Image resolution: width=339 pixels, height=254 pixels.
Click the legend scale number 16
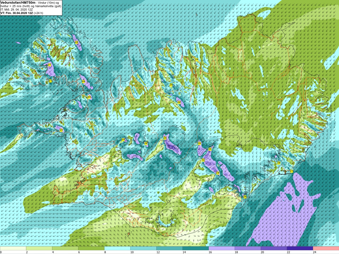pos(210,252)
